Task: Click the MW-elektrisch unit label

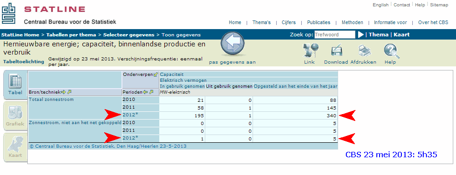Action: 175,92
